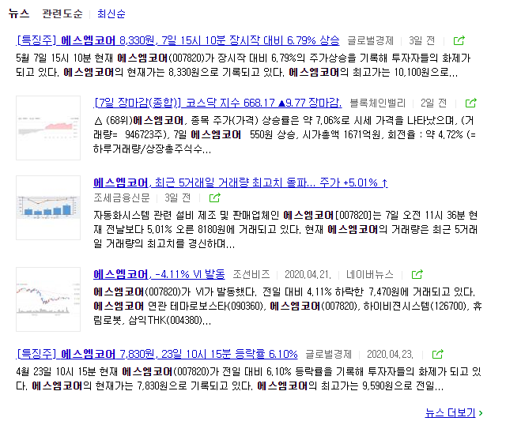
Task: Click share icon beside 글로벌경제 3일 전
Action: click(x=459, y=40)
